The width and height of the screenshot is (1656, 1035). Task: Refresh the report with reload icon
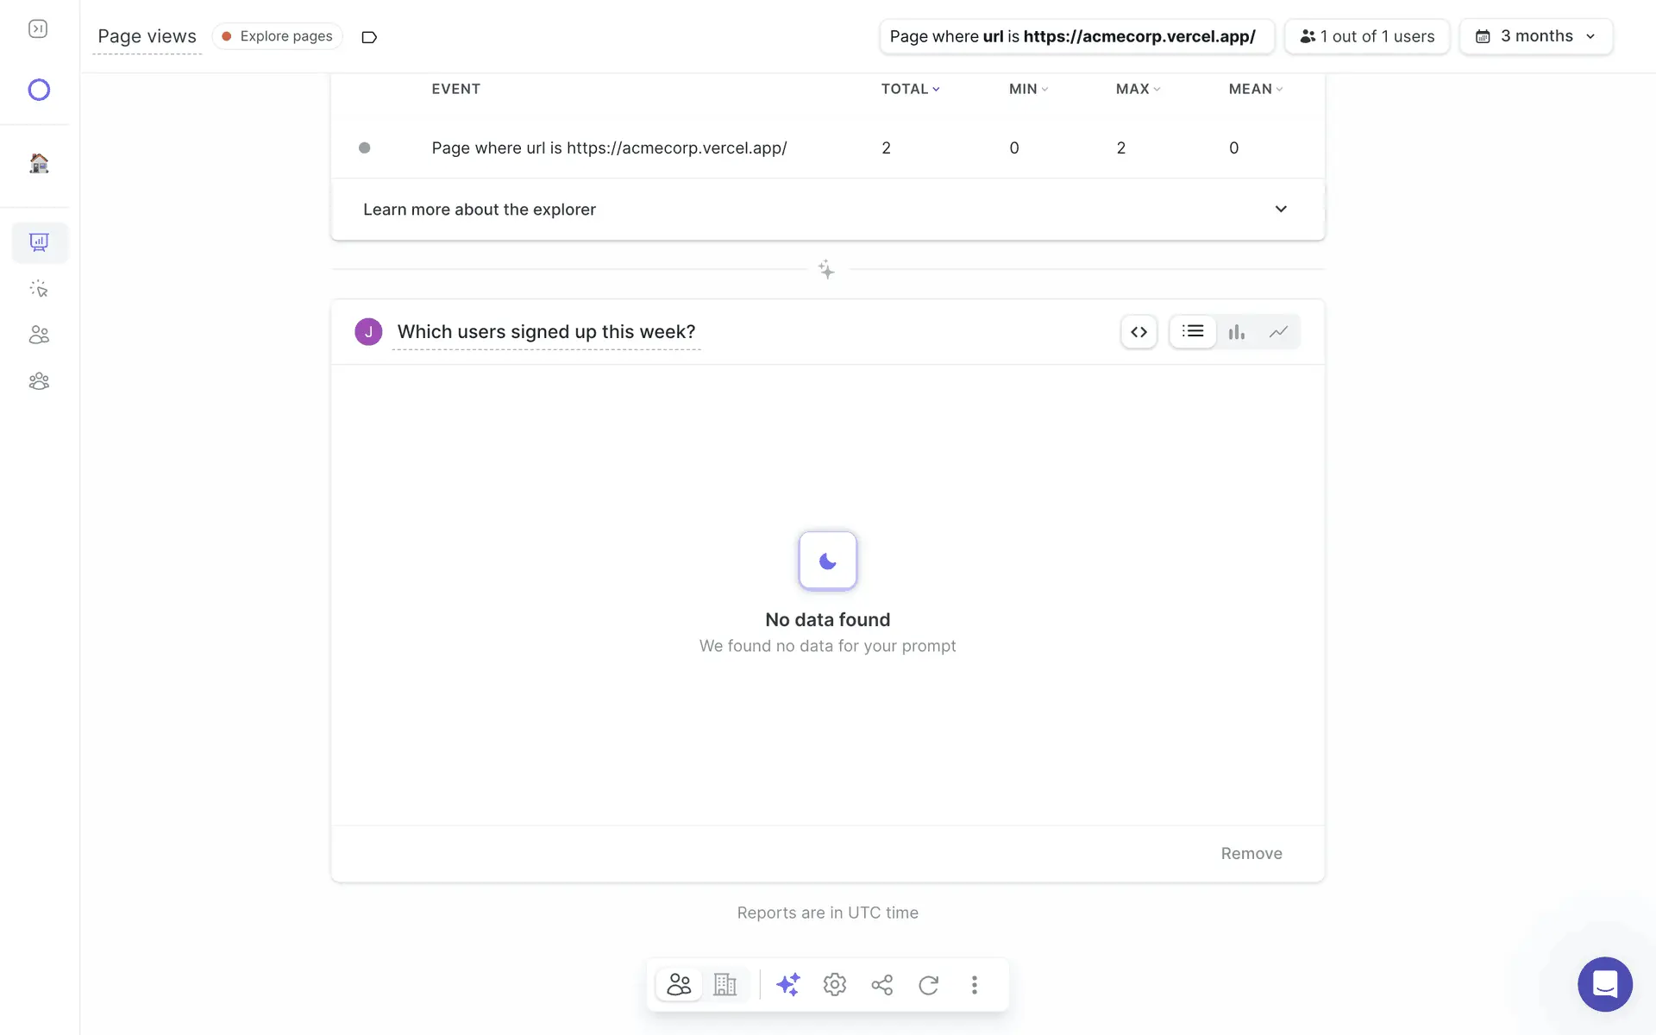(x=928, y=984)
